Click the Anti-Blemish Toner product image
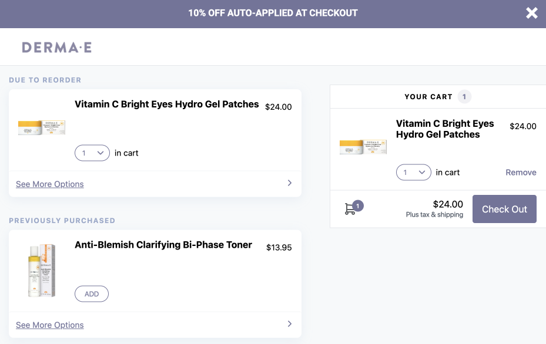This screenshot has width=546, height=344. 41,270
